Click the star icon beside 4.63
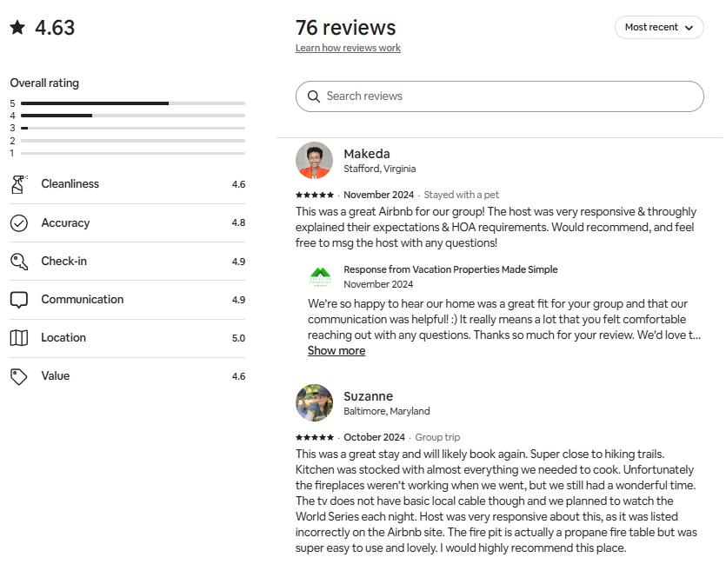 [x=17, y=28]
